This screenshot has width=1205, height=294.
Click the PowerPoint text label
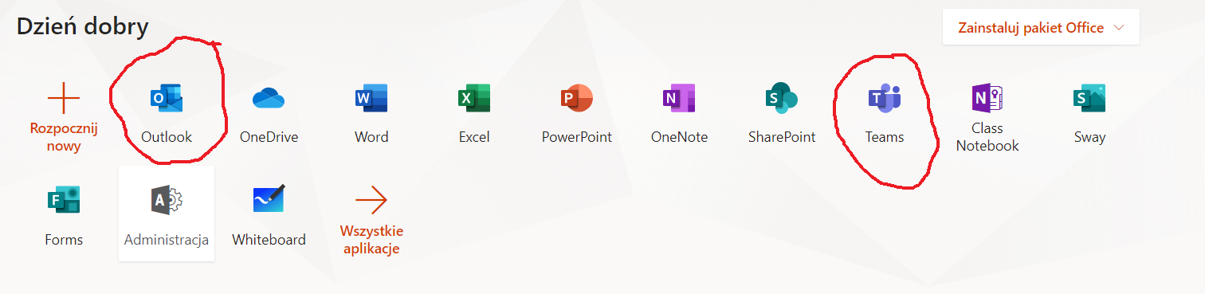[577, 137]
